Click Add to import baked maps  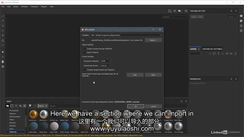click(x=135, y=75)
